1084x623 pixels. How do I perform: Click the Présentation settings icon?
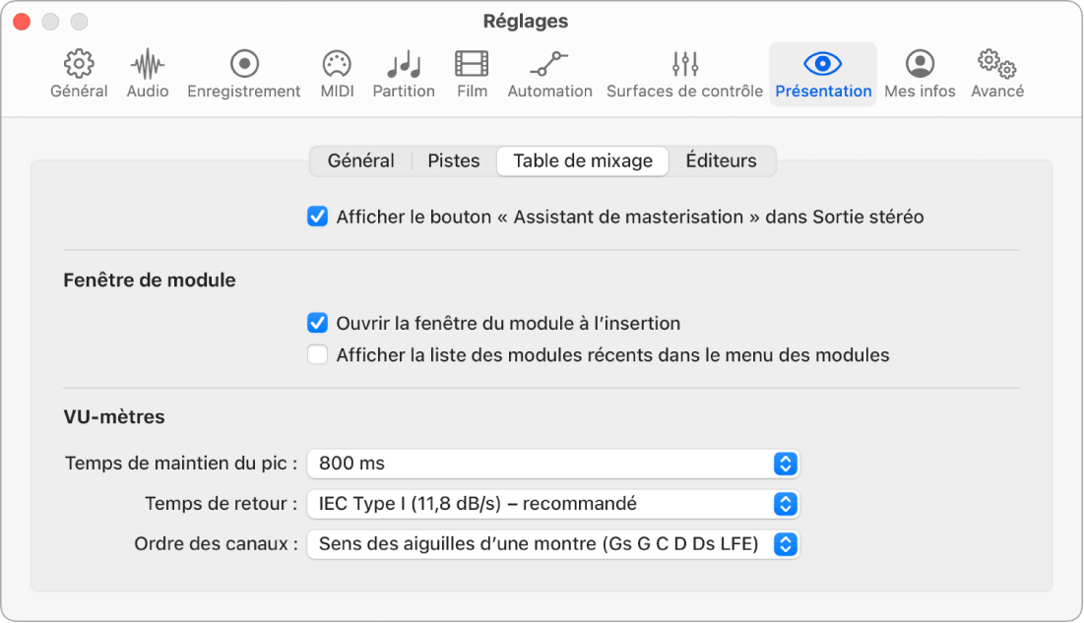tap(822, 73)
